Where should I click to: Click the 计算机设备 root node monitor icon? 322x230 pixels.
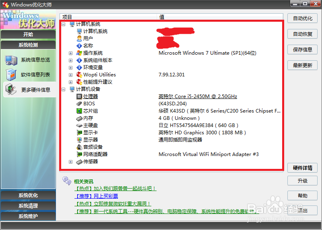(72, 89)
